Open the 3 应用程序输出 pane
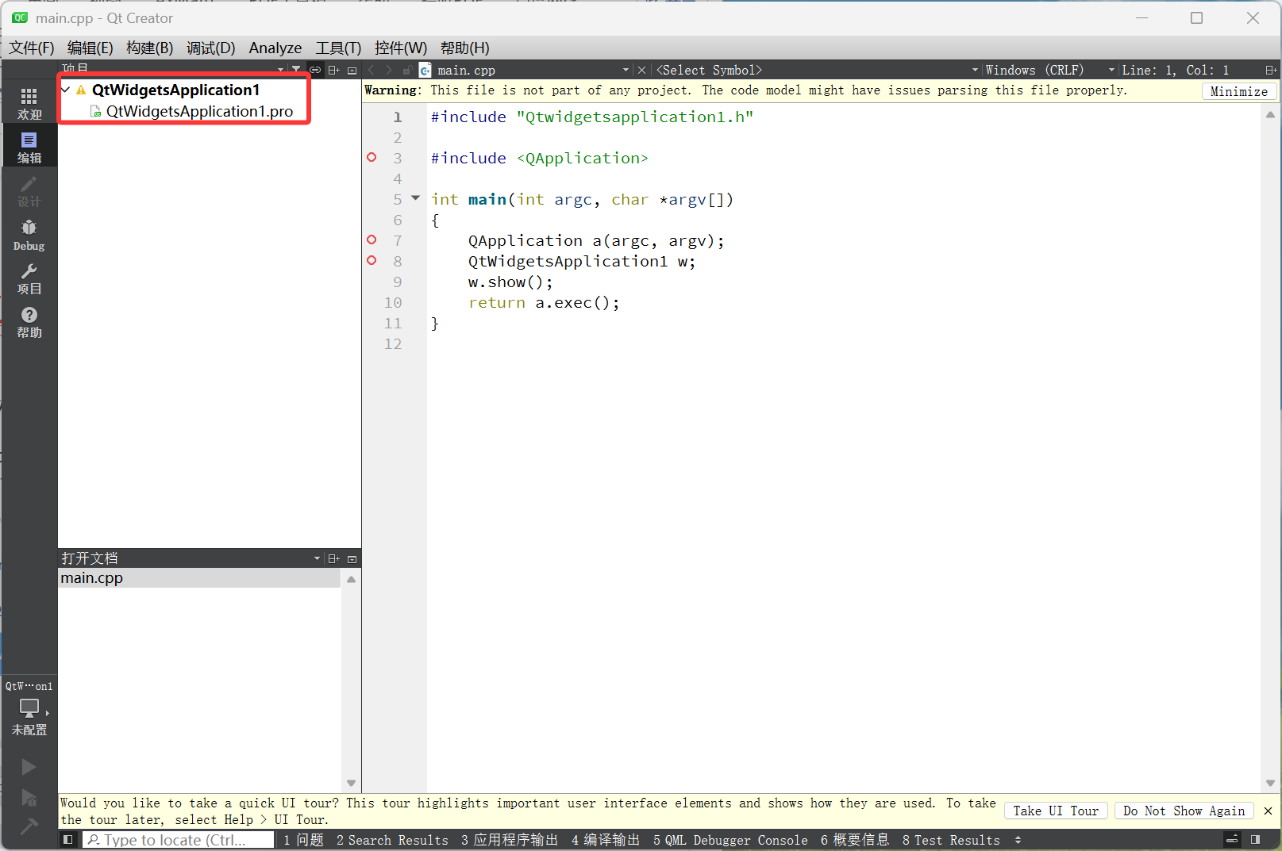This screenshot has width=1282, height=851. pos(509,839)
